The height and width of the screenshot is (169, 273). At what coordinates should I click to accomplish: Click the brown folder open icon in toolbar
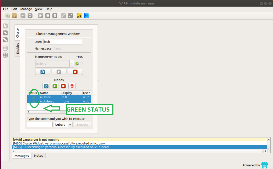pos(14,16)
